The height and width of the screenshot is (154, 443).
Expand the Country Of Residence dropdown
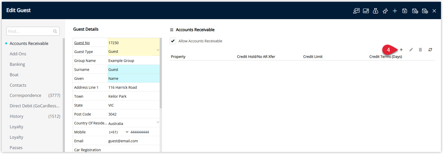click(x=158, y=122)
